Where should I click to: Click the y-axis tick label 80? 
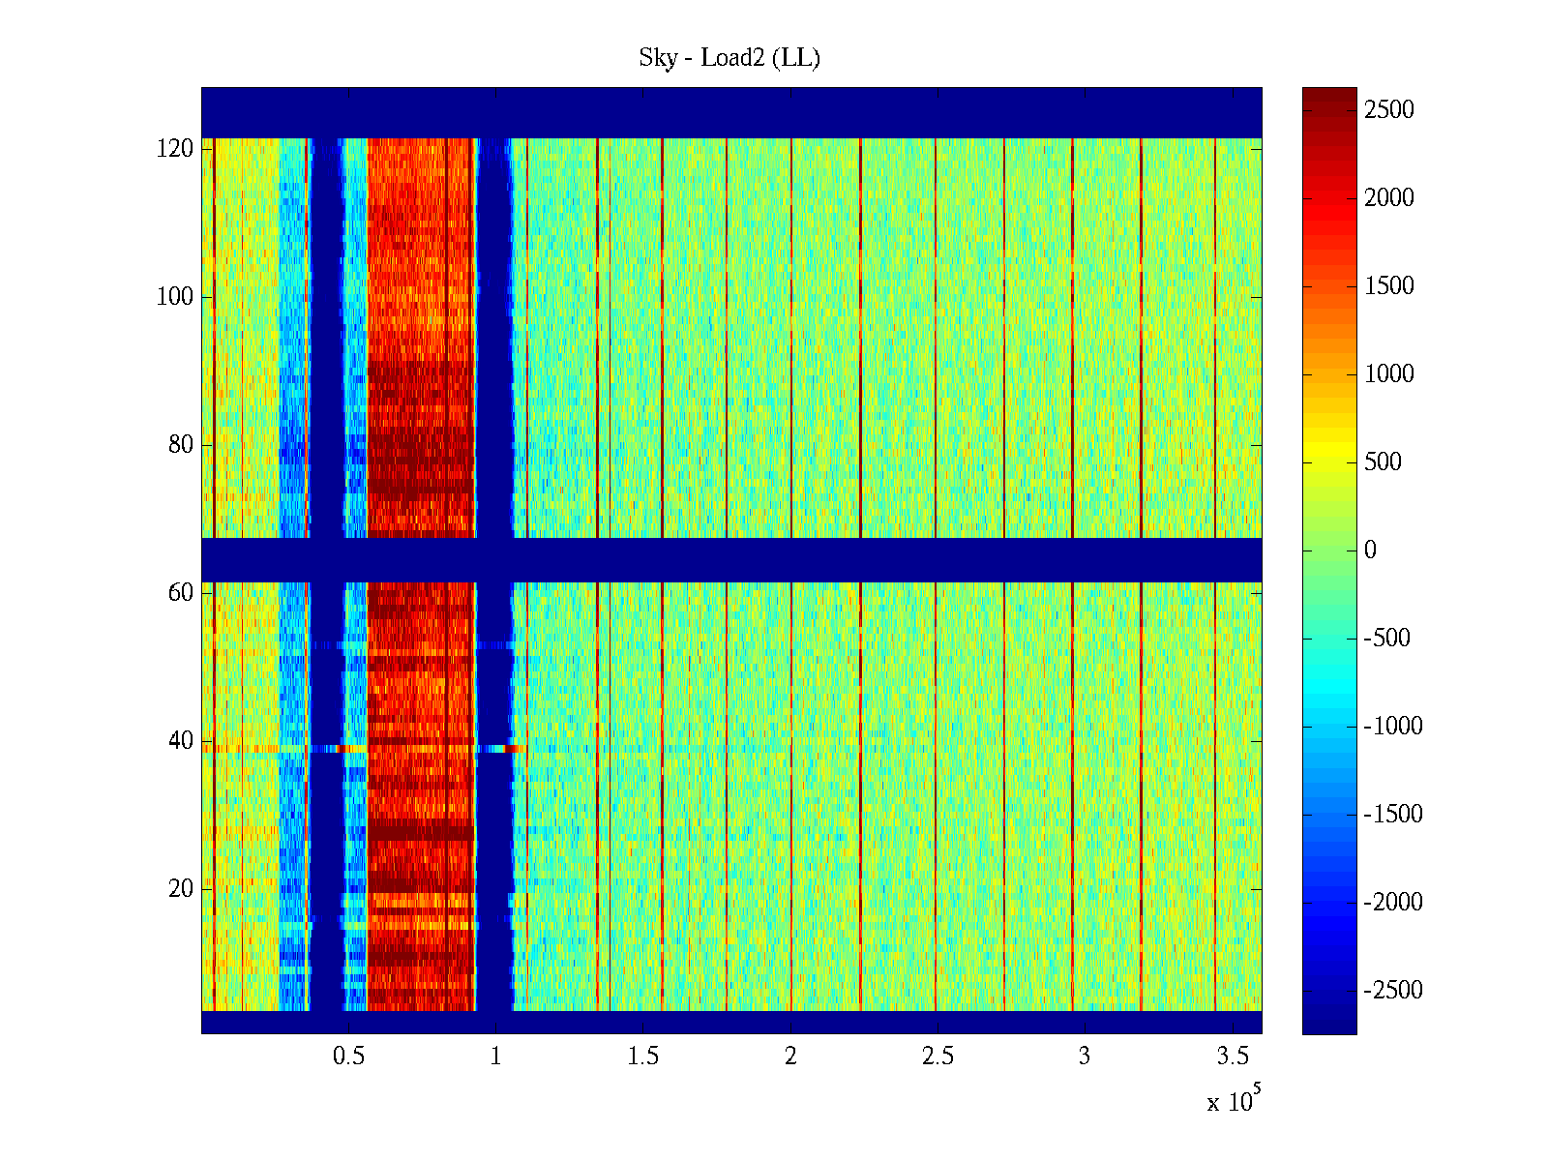(181, 445)
